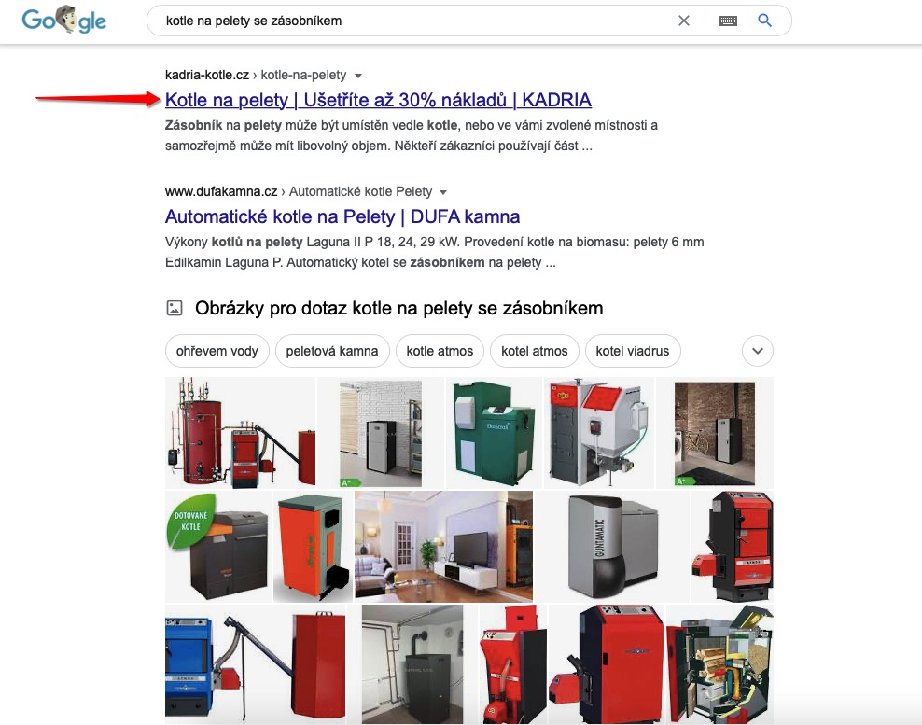922x725 pixels.
Task: Open the KADRIA Kotle na pelety link
Action: click(378, 100)
